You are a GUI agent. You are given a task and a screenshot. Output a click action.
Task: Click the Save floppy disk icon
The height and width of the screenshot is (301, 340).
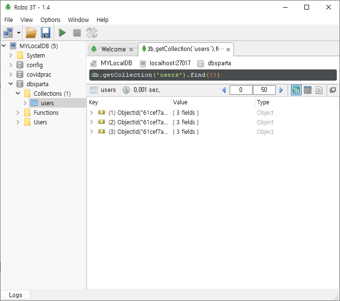click(x=46, y=33)
